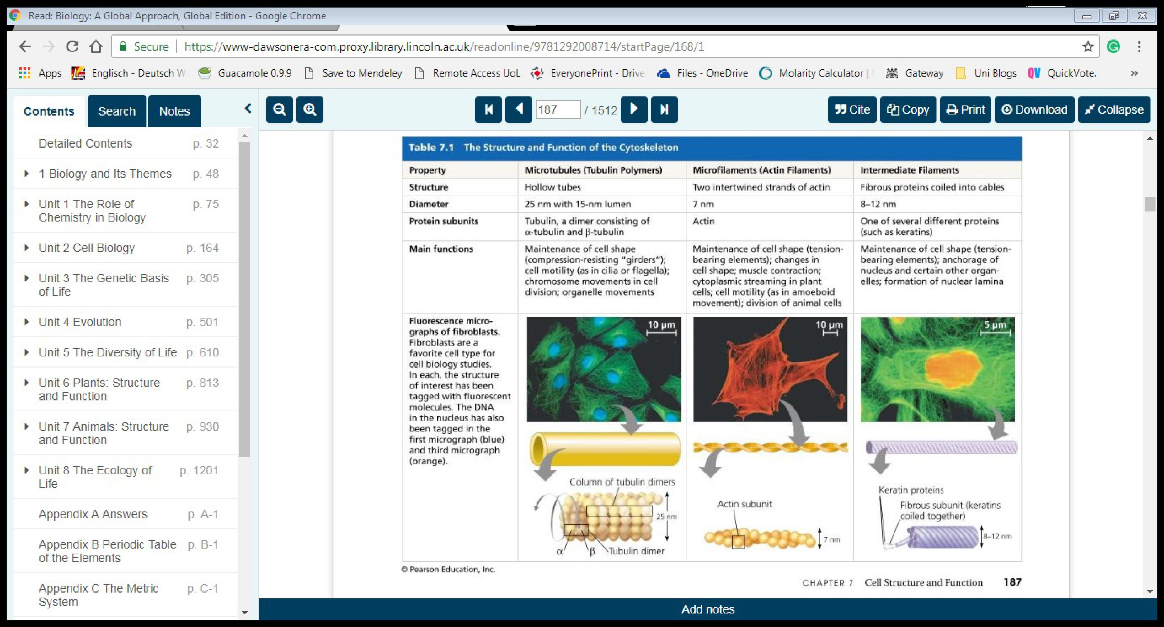This screenshot has width=1164, height=627.
Task: Zoom in the page view
Action: pos(310,109)
